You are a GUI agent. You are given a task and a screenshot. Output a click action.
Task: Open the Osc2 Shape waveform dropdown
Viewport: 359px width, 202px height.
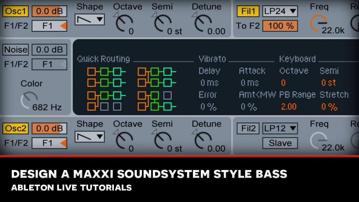[89, 137]
